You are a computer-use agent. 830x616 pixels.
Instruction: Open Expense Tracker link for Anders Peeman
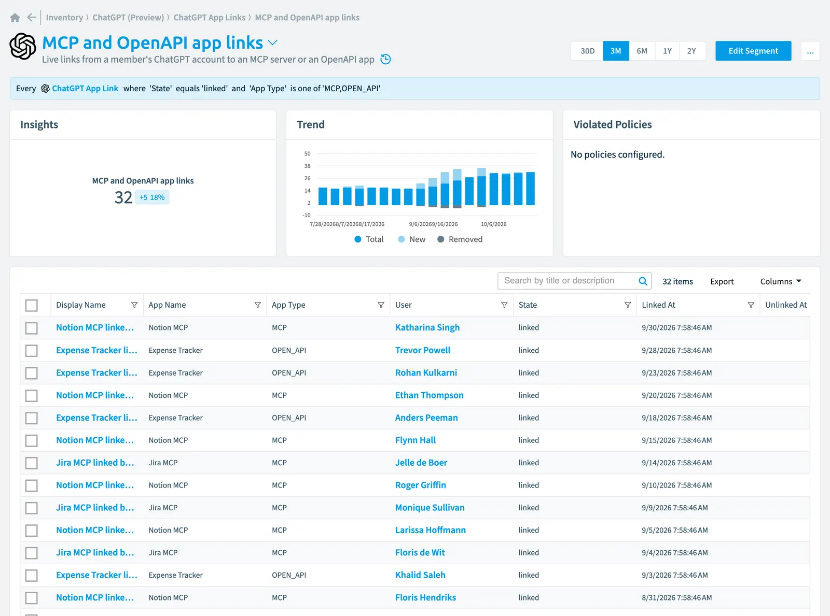[x=96, y=418]
